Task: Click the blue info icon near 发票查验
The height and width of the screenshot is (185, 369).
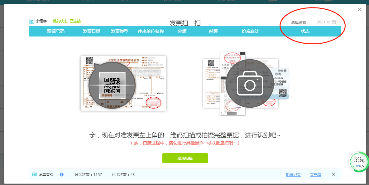Action: click(x=62, y=175)
